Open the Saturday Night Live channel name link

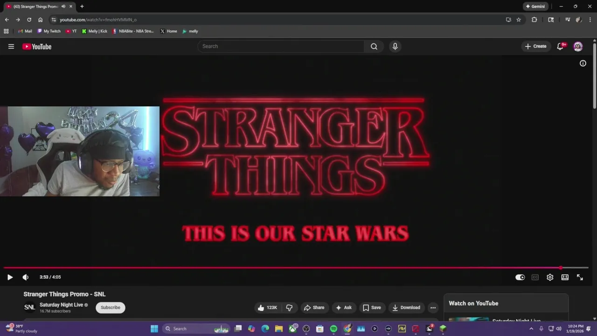(61, 305)
